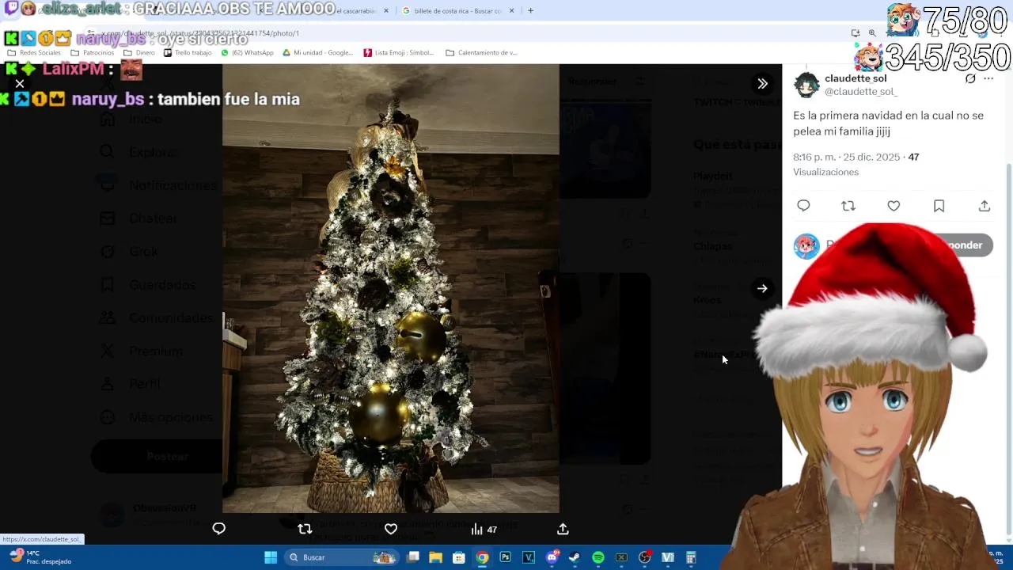
Task: Open the Patrocinios bookmarks folder
Action: (93, 53)
